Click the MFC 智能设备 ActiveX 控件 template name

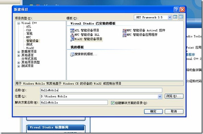pyautogui.click(x=146, y=30)
